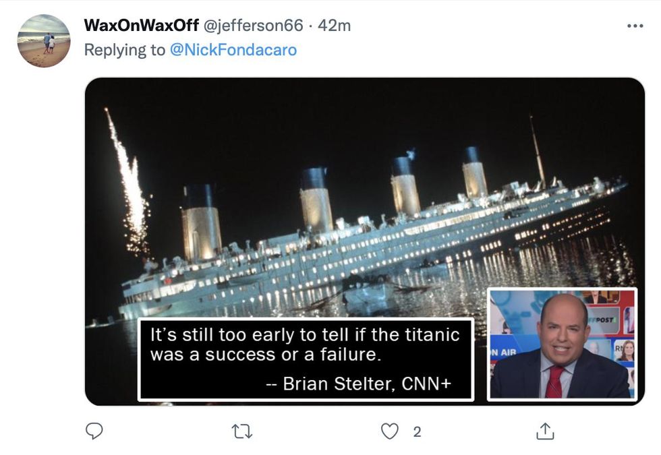The image size is (661, 455).
Task: Like the tweet with the heart icon
Action: (390, 431)
